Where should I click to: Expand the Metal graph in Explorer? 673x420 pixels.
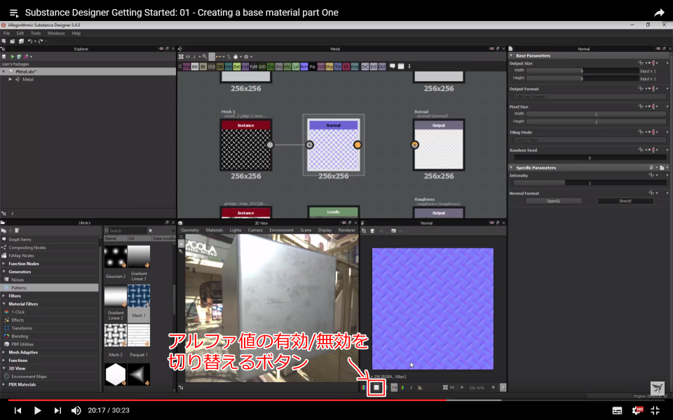tap(11, 79)
